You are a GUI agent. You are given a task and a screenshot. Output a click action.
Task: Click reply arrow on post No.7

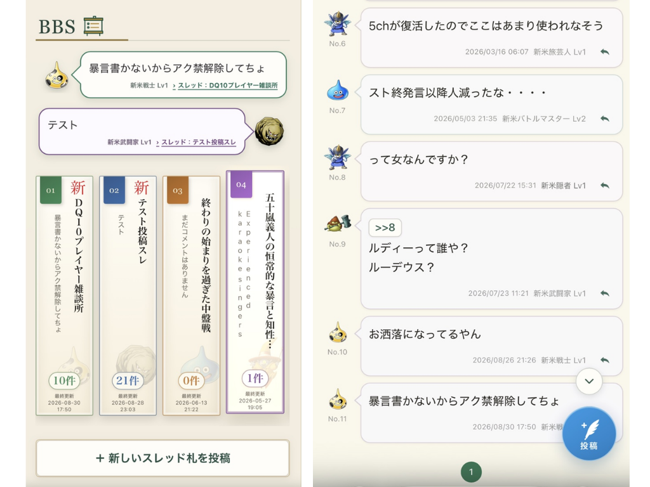(605, 119)
